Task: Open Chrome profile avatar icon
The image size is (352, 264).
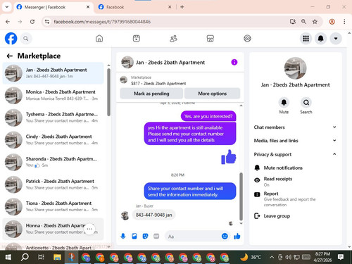Action: 332,22
